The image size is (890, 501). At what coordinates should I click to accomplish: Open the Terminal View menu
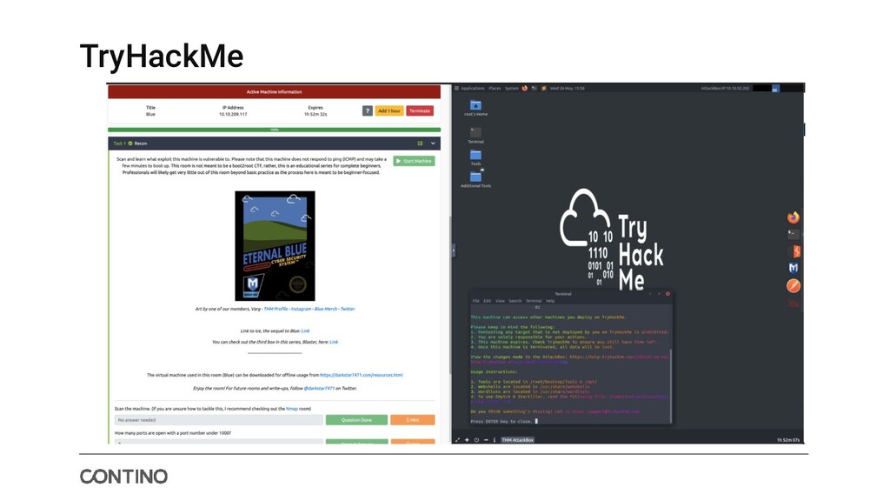click(x=500, y=300)
